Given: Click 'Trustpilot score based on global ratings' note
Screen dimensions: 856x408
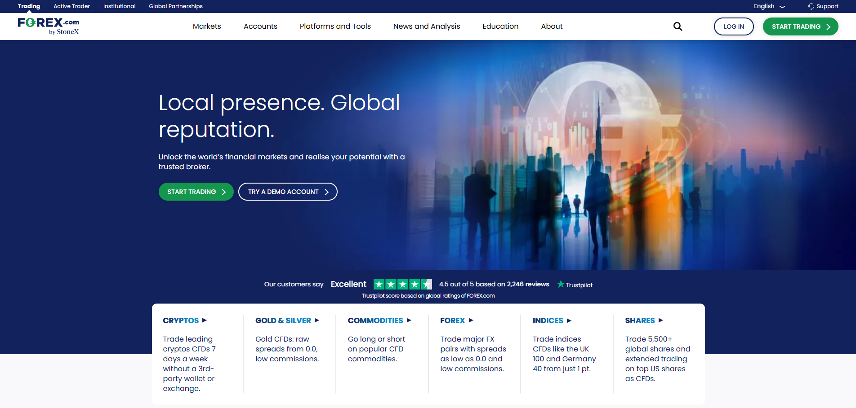Looking at the screenshot, I should point(428,296).
